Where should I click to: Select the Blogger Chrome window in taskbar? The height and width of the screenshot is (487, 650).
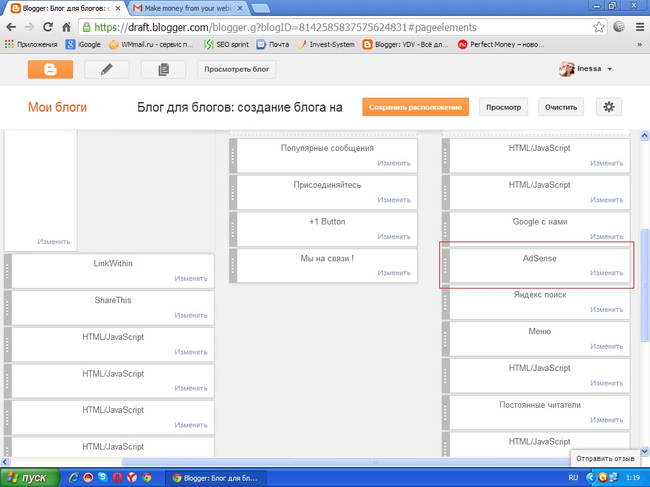coord(216,478)
